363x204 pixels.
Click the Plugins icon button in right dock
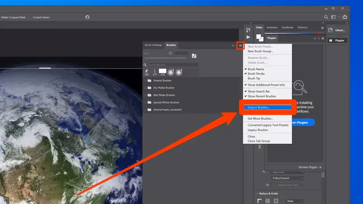(x=338, y=40)
